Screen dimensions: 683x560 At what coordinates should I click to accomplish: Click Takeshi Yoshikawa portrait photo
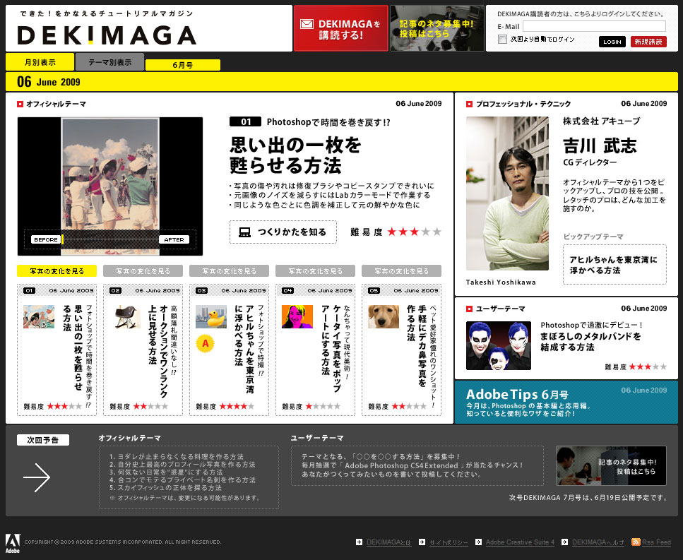[x=507, y=193]
